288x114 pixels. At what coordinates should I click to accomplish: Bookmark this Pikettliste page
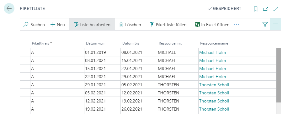point(255,9)
